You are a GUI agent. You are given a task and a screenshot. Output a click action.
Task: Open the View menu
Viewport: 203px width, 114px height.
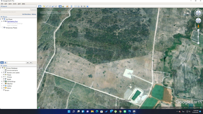tap(10, 4)
